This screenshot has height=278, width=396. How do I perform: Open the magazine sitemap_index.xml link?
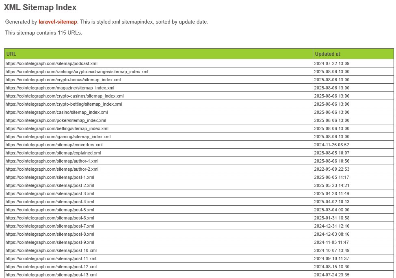coord(60,88)
